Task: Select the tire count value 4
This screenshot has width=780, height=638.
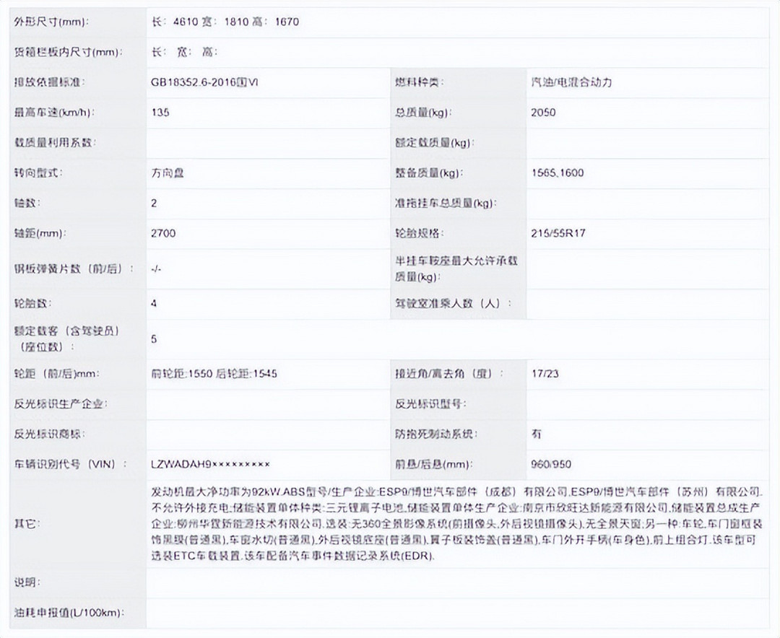Action: click(x=155, y=303)
